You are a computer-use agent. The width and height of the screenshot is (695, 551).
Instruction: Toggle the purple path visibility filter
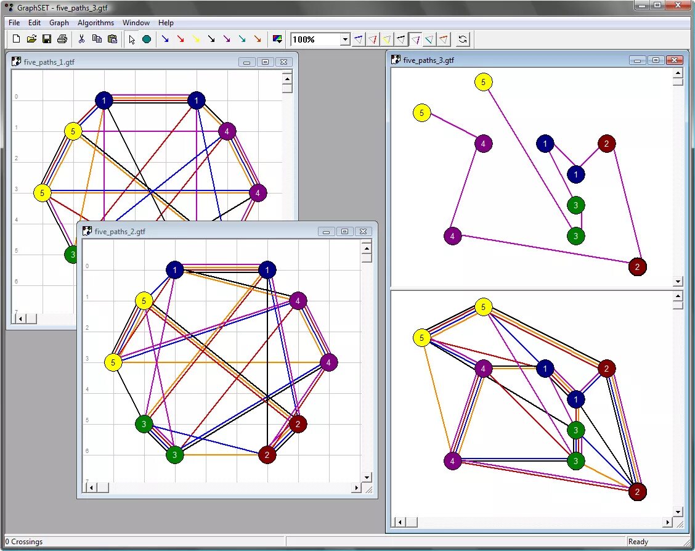415,39
